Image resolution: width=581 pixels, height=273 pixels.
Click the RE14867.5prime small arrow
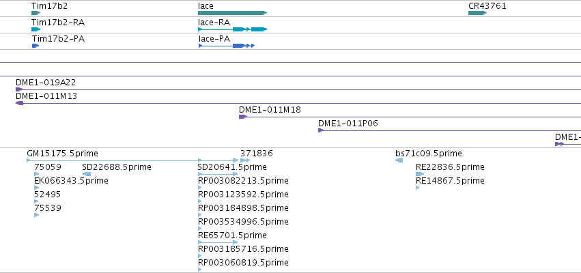click(x=418, y=188)
